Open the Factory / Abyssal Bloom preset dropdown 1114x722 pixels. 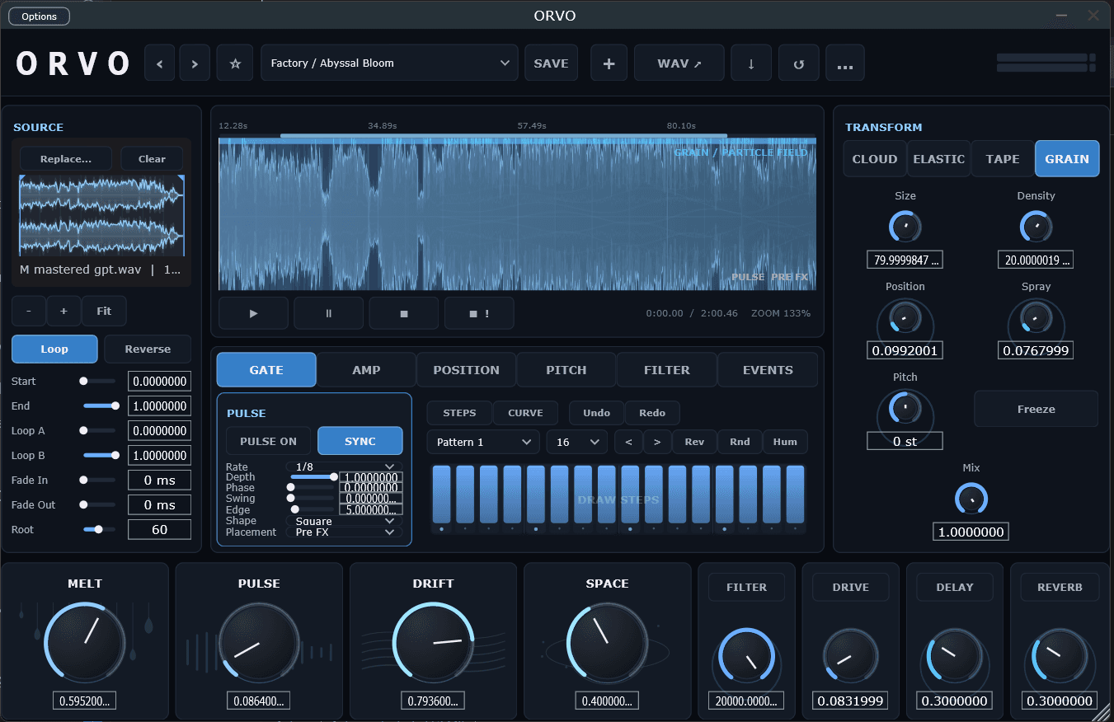coord(389,63)
